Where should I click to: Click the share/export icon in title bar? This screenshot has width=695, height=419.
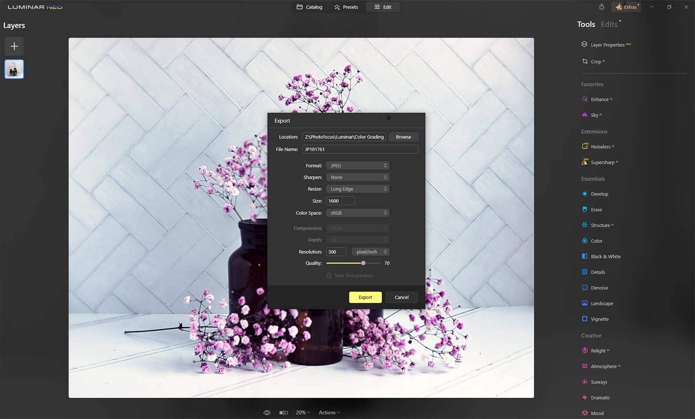click(602, 7)
